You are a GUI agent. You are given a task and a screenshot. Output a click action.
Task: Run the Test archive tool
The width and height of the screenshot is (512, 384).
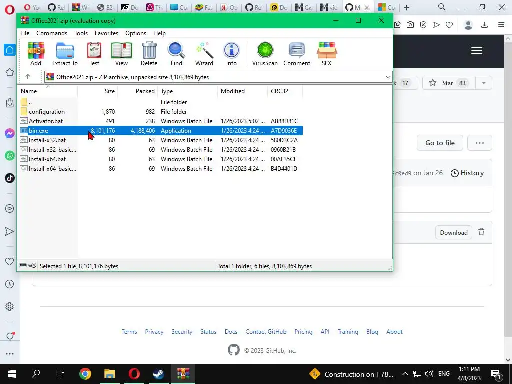click(94, 54)
